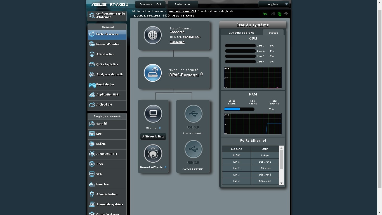382x215 pixels.
Task: Click the LAN 1 port row label
Action: click(236, 162)
